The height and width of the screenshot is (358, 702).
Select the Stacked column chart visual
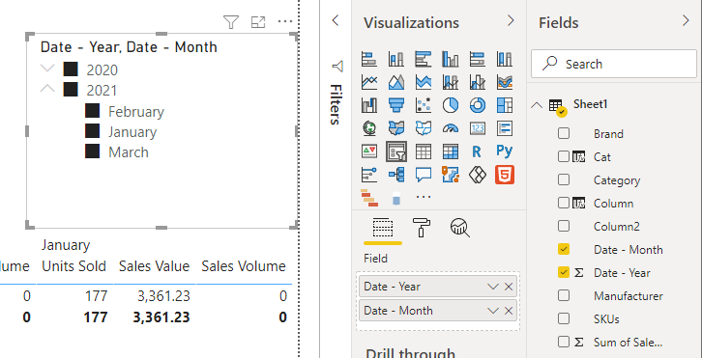396,59
